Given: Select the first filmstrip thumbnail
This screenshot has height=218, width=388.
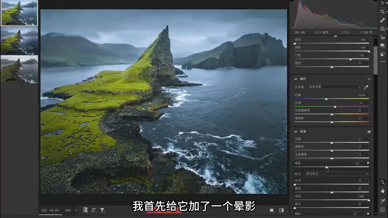Looking at the screenshot, I should (19, 13).
